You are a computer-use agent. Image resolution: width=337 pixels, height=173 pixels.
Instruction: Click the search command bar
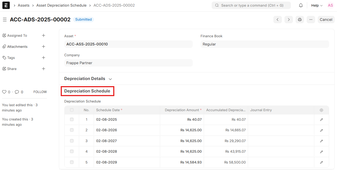pos(251,5)
